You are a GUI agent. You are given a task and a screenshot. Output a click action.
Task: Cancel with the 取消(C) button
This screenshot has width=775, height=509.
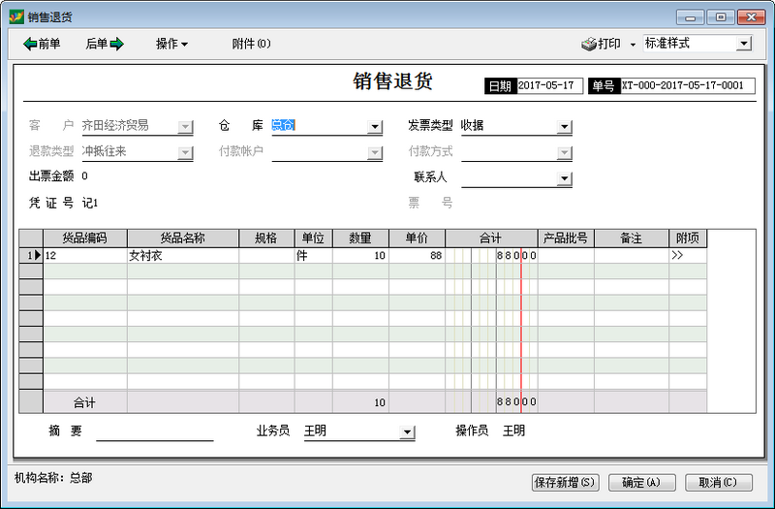click(718, 482)
